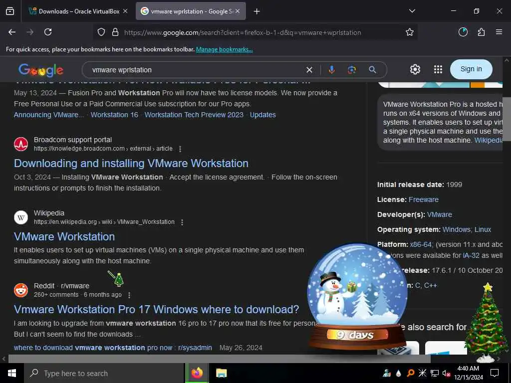Screen dimensions: 511x383
Task: Open Firefox from the taskbar
Action: 197,373
